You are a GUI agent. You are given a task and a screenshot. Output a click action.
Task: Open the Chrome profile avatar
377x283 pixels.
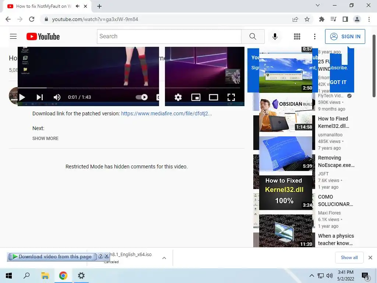357,19
